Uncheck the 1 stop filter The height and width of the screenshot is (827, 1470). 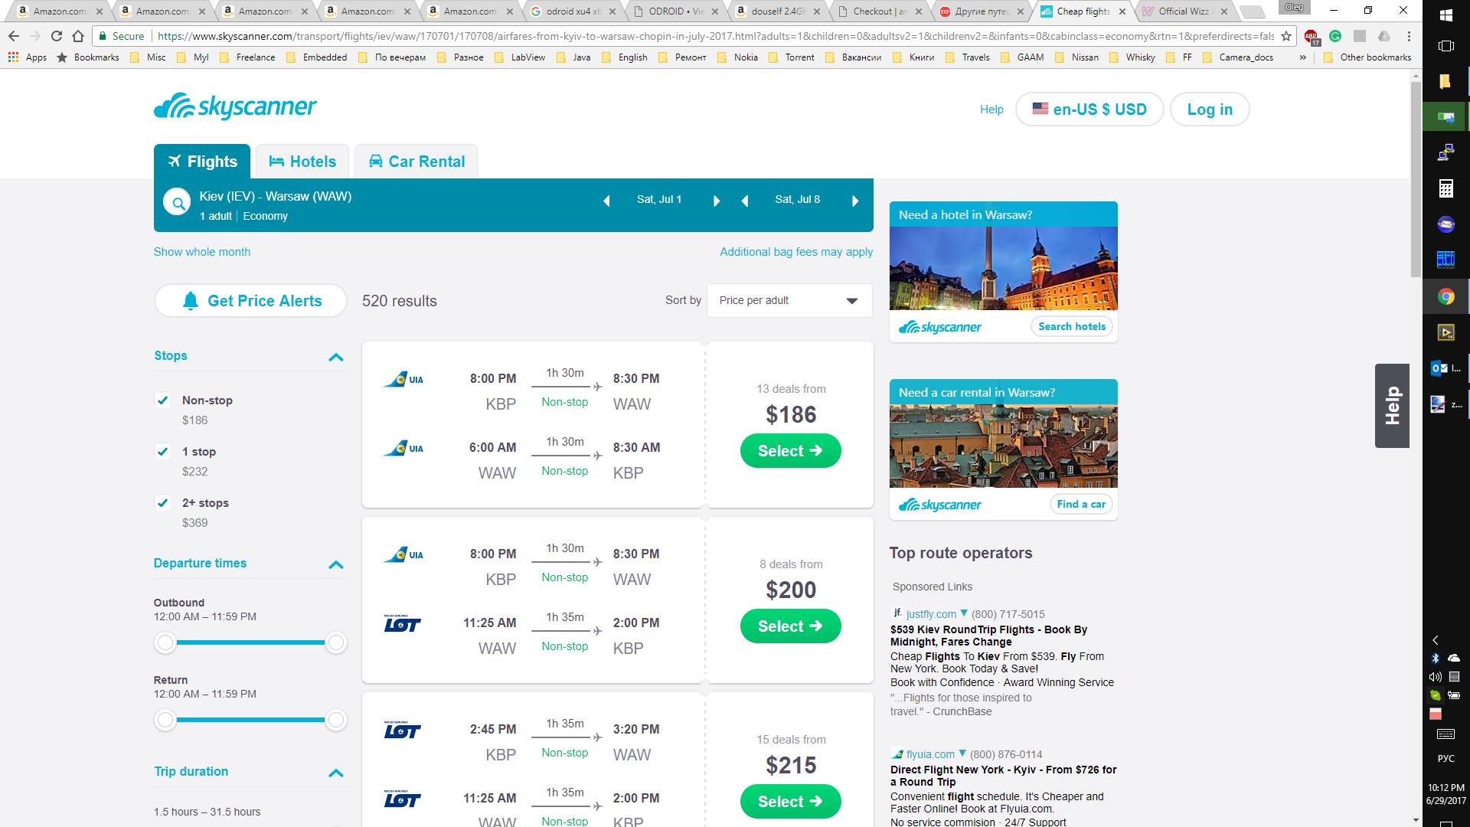click(x=162, y=452)
